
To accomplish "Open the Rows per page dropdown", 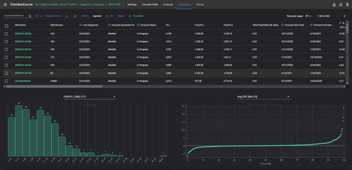I will (x=308, y=16).
